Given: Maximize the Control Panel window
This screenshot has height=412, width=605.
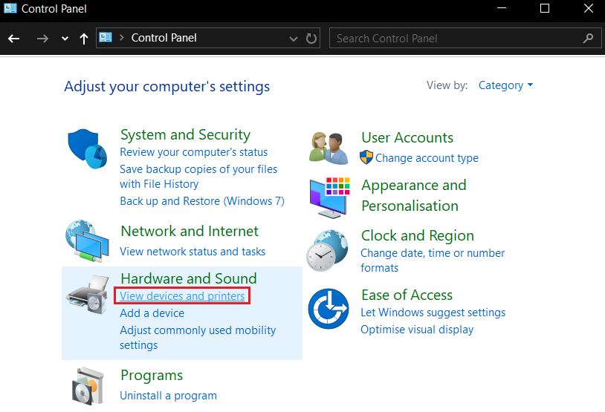Looking at the screenshot, I should coord(544,8).
